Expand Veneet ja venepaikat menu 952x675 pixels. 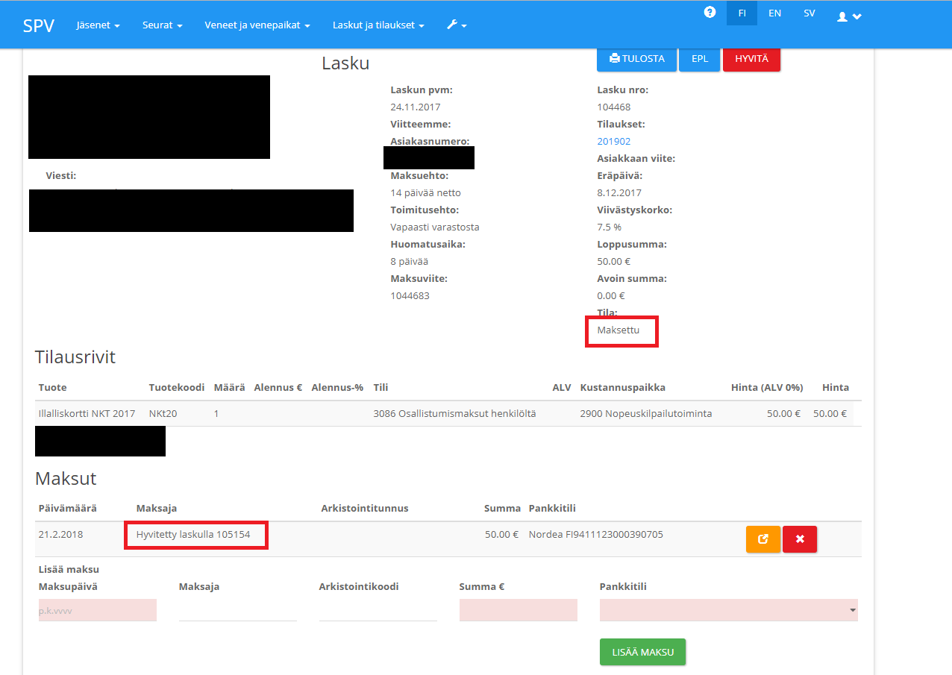[258, 25]
